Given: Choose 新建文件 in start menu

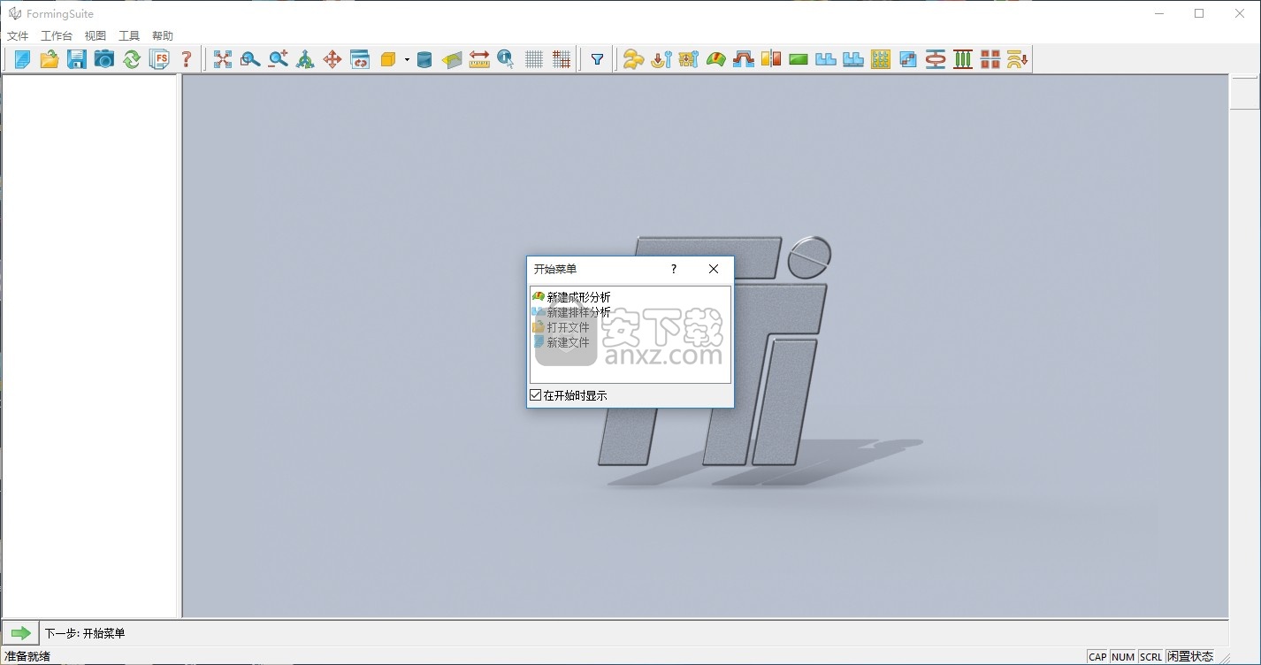Looking at the screenshot, I should click(x=561, y=342).
